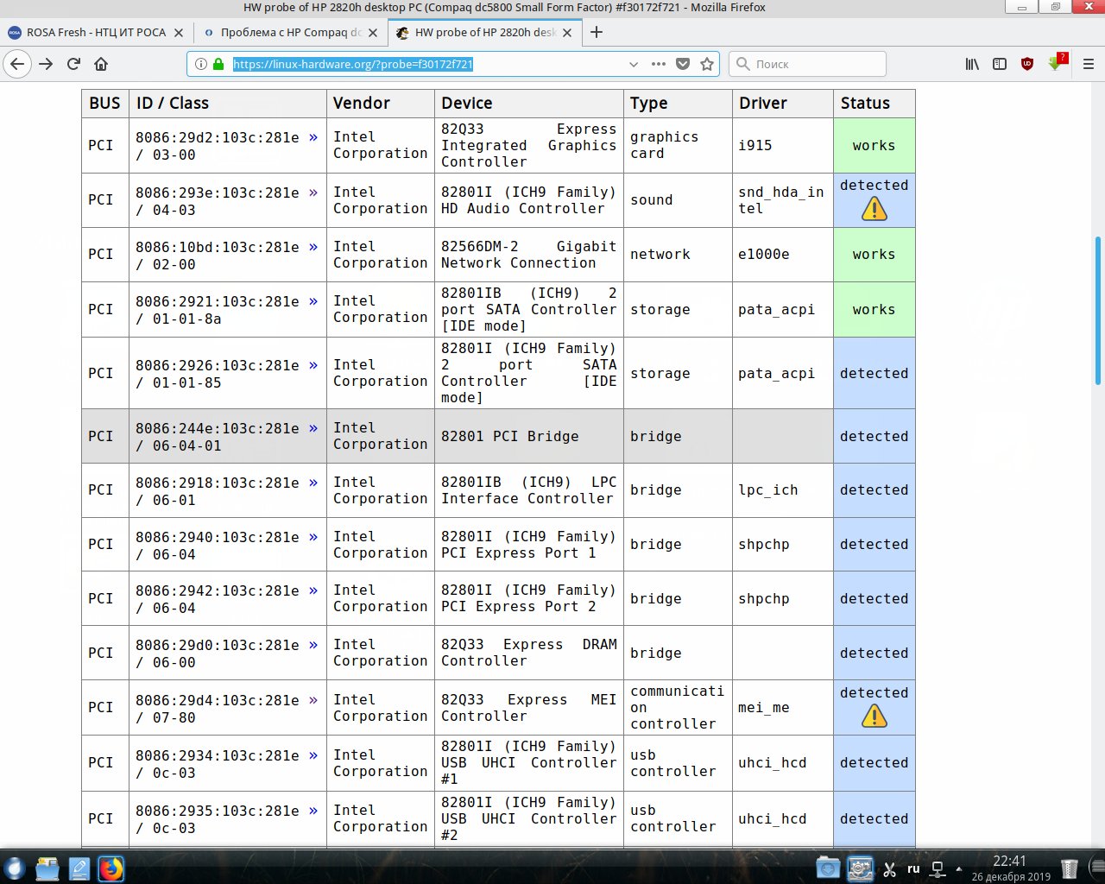Follow the » link for 8086:2942
The image size is (1105, 884).
pyautogui.click(x=313, y=590)
